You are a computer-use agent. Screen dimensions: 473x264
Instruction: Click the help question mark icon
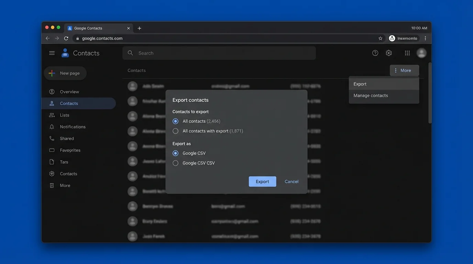[375, 53]
